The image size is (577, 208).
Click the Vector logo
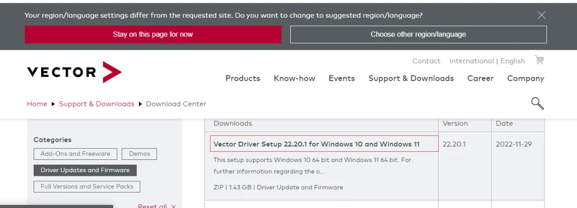click(74, 72)
